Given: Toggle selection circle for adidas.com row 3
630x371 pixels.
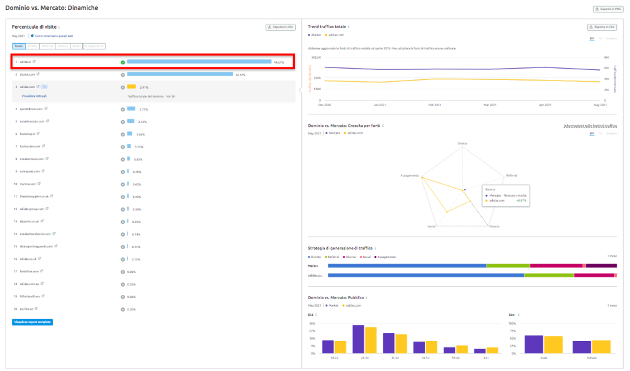Looking at the screenshot, I should [122, 87].
